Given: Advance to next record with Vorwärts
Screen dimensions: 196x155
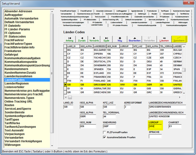Looking at the screenshot, I should pos(94,39).
